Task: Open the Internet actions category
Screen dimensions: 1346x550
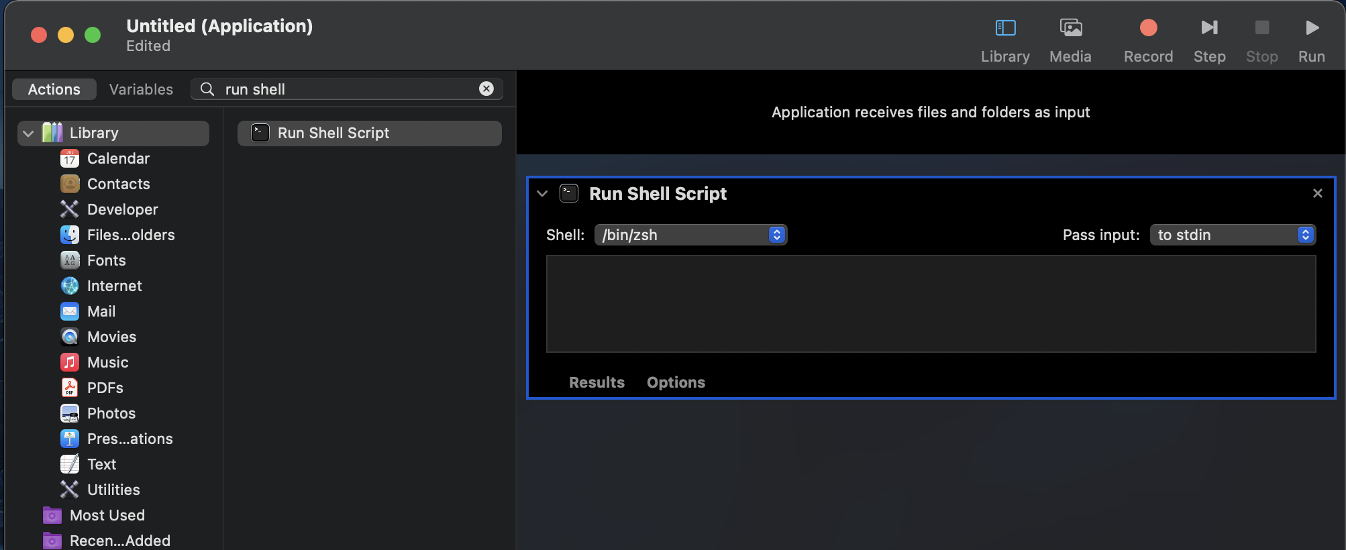Action: tap(114, 286)
